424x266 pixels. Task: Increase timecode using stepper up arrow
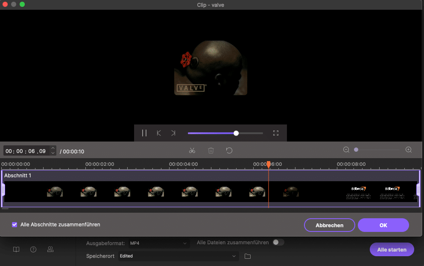click(x=53, y=149)
